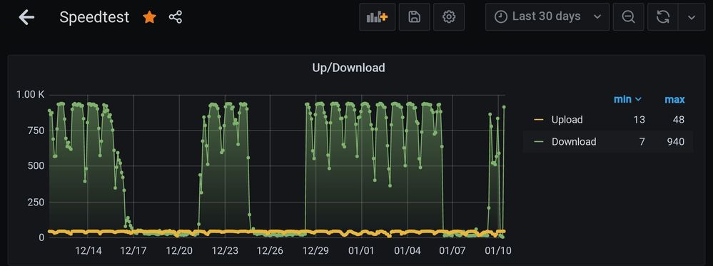
Task: Click the 1.00 K y-axis label
Action: tap(31, 95)
